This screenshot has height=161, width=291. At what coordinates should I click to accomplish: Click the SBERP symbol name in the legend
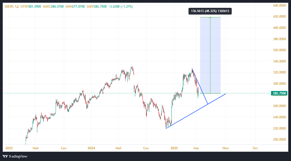coord(10,6)
